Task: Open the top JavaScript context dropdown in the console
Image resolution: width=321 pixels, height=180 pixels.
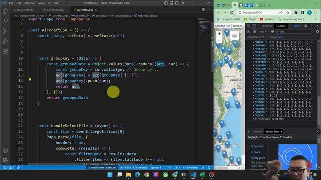Action: 263,32
